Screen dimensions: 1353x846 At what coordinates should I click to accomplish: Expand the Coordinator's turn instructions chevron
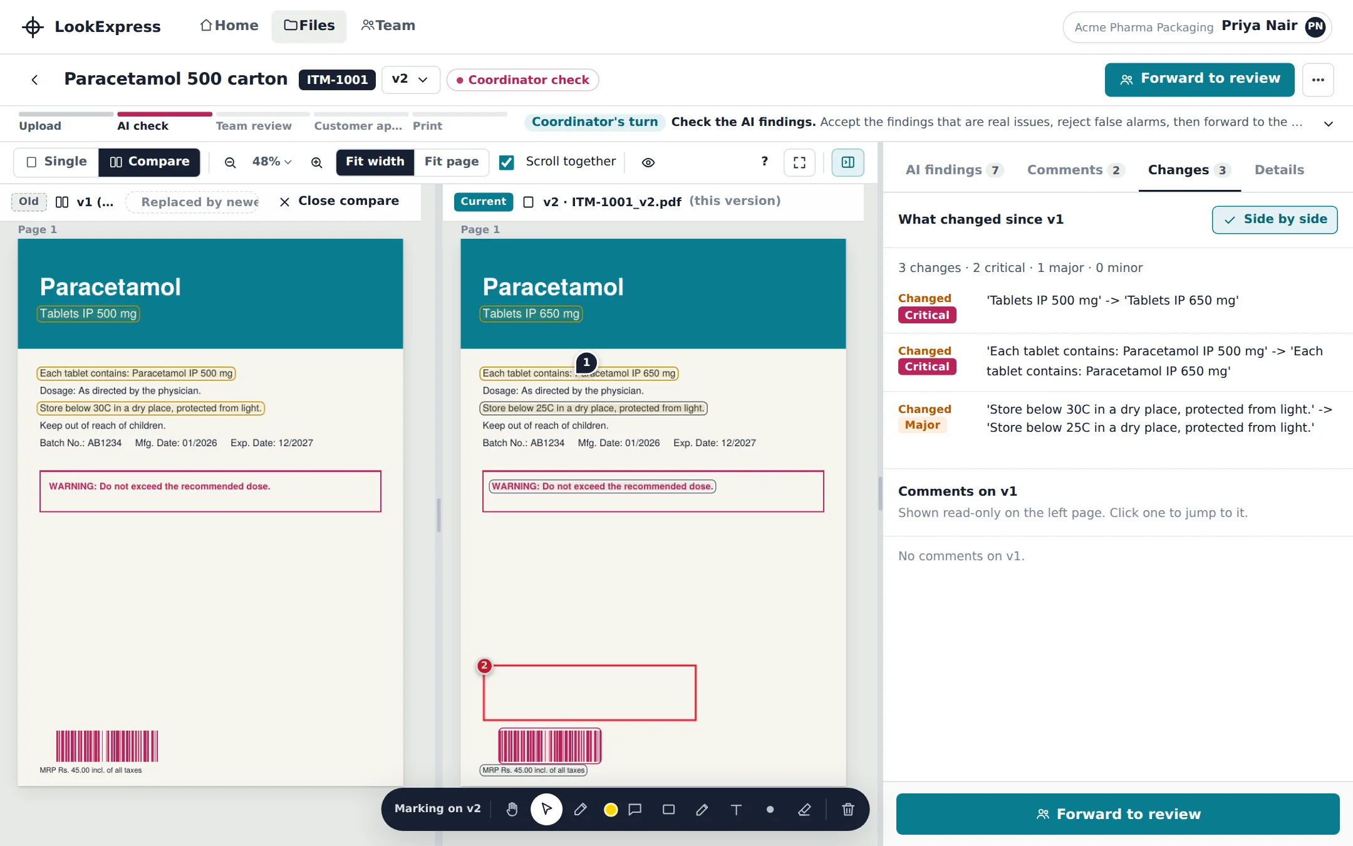click(1328, 123)
